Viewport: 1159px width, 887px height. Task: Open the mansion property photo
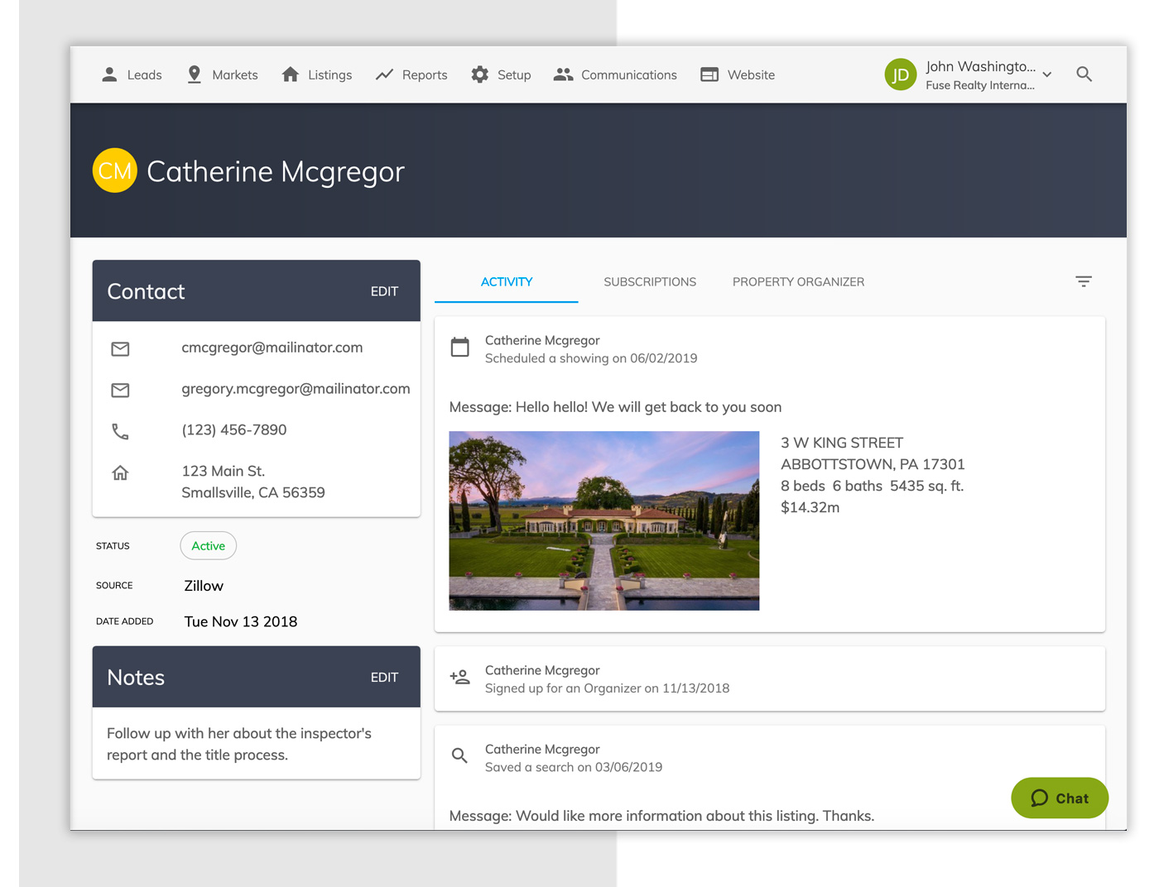coord(604,520)
